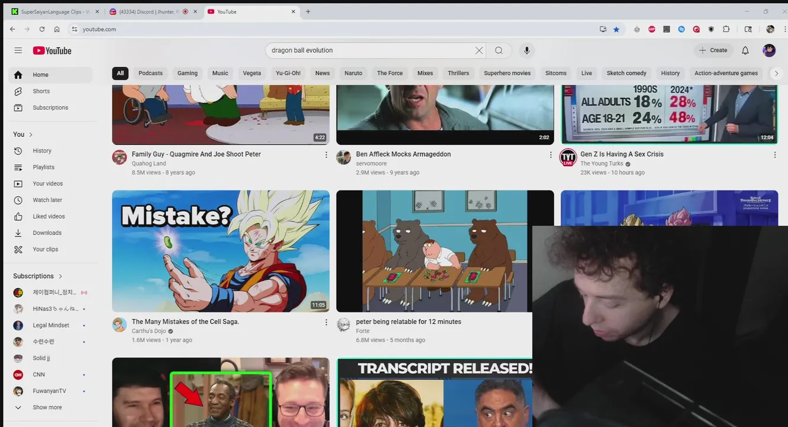The height and width of the screenshot is (427, 788).
Task: Select the Yu-Gi-Oh! filter chip
Action: [x=288, y=74]
